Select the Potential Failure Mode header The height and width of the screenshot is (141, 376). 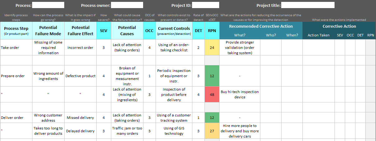[x=48, y=31]
